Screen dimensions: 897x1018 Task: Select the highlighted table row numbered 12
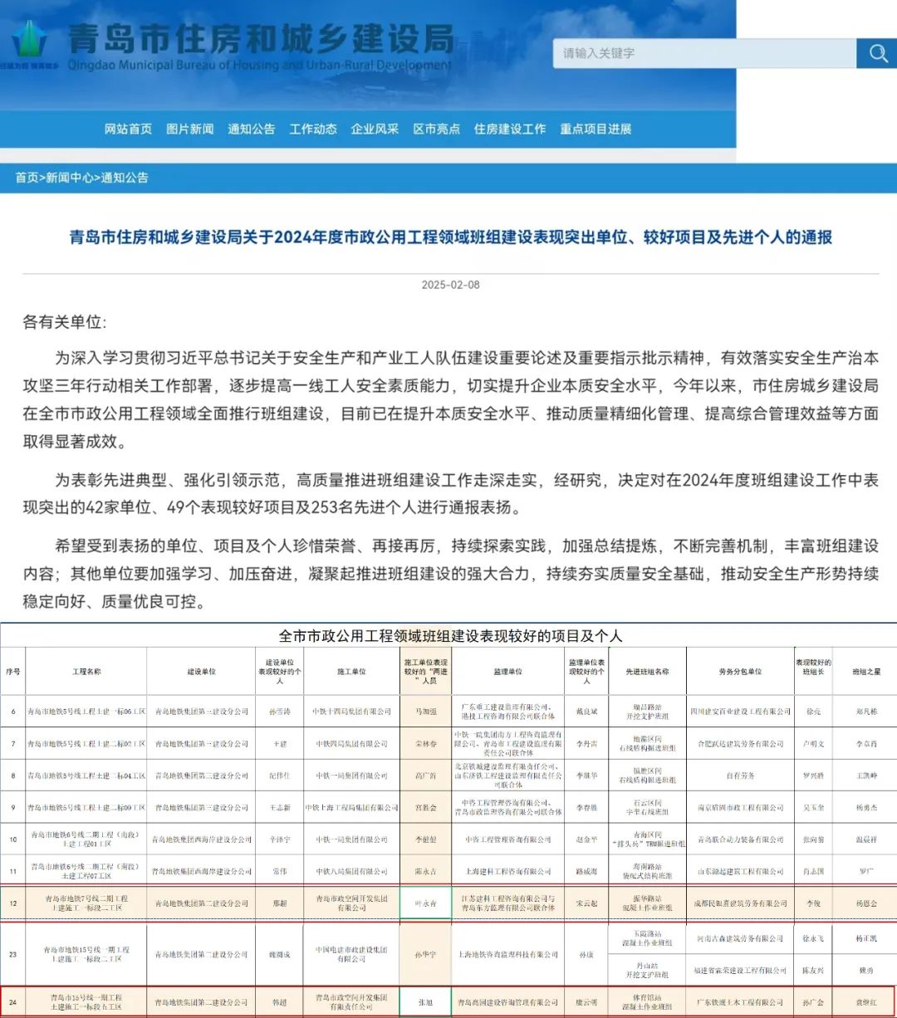pos(448,903)
